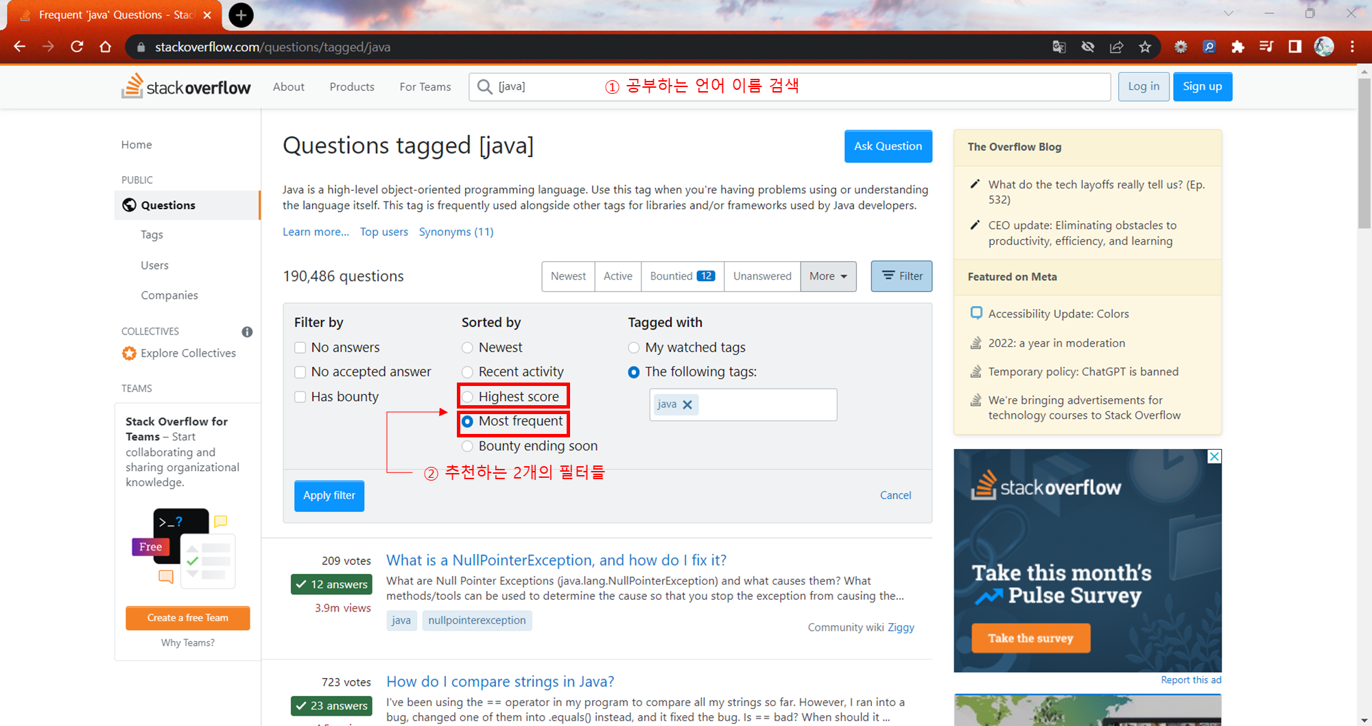Click the Stack Overflow logo
This screenshot has height=726, width=1372.
click(186, 86)
